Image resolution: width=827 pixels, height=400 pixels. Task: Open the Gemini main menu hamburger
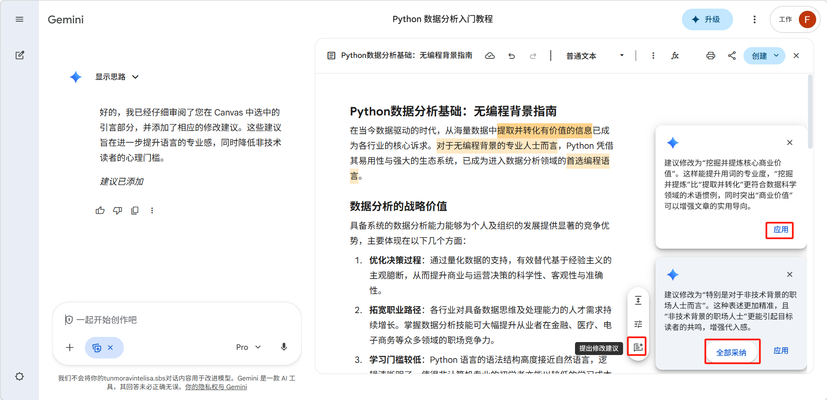point(19,19)
